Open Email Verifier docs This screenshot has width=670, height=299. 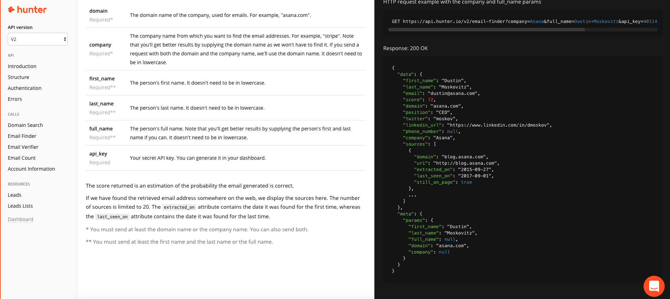(23, 147)
